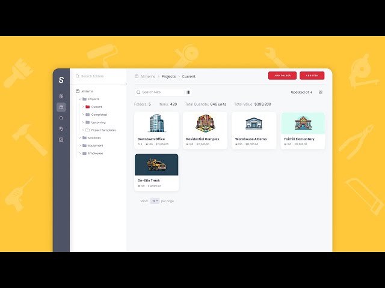The image size is (385, 288).
Task: Click the Fairhill Elementary title text
Action: 299,139
